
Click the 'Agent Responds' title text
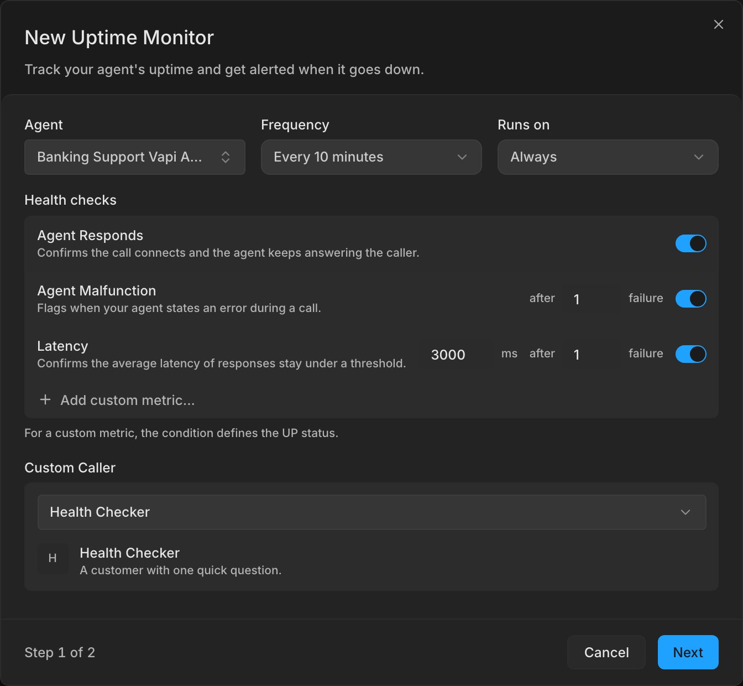coord(90,235)
